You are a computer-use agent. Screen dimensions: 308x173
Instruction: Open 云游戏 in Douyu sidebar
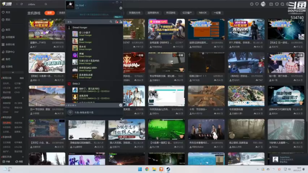click(x=7, y=67)
